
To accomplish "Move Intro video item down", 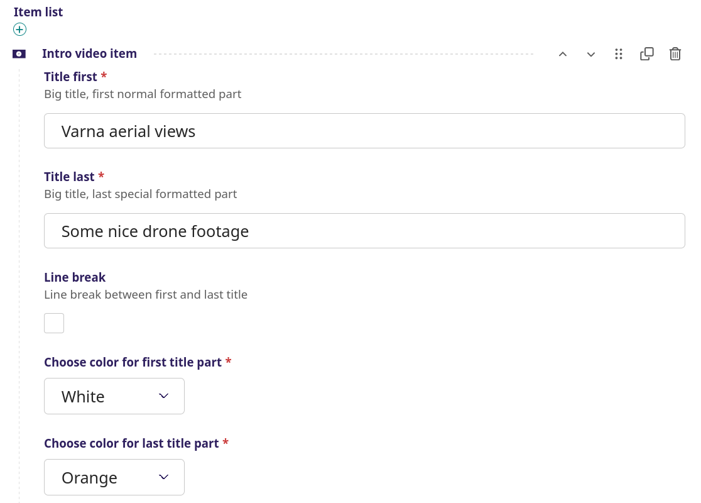I will pos(591,54).
